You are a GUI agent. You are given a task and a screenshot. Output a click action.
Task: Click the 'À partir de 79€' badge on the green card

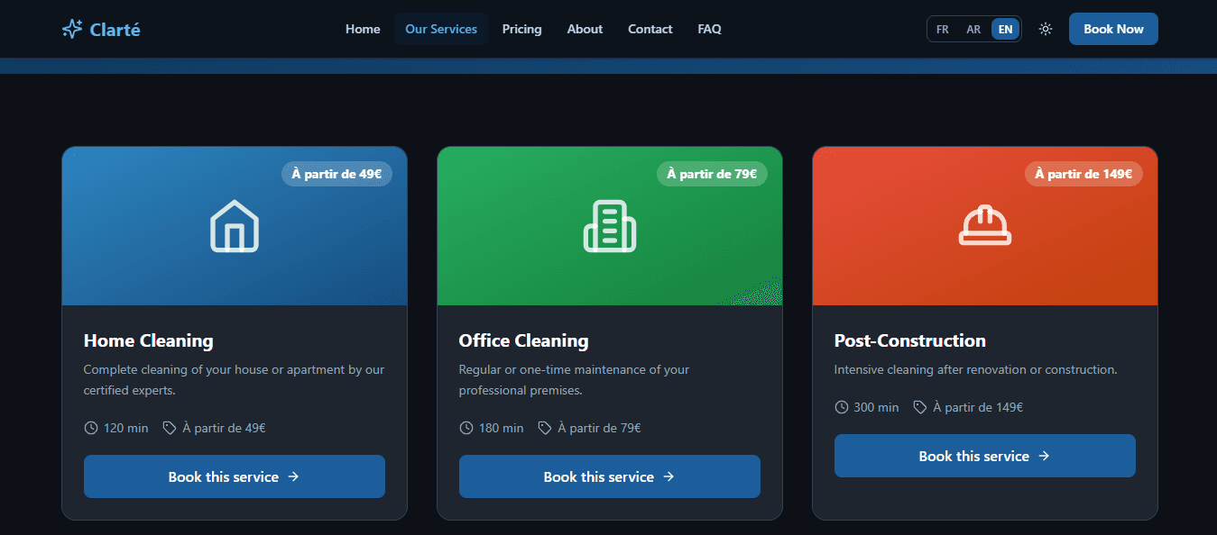pyautogui.click(x=712, y=174)
